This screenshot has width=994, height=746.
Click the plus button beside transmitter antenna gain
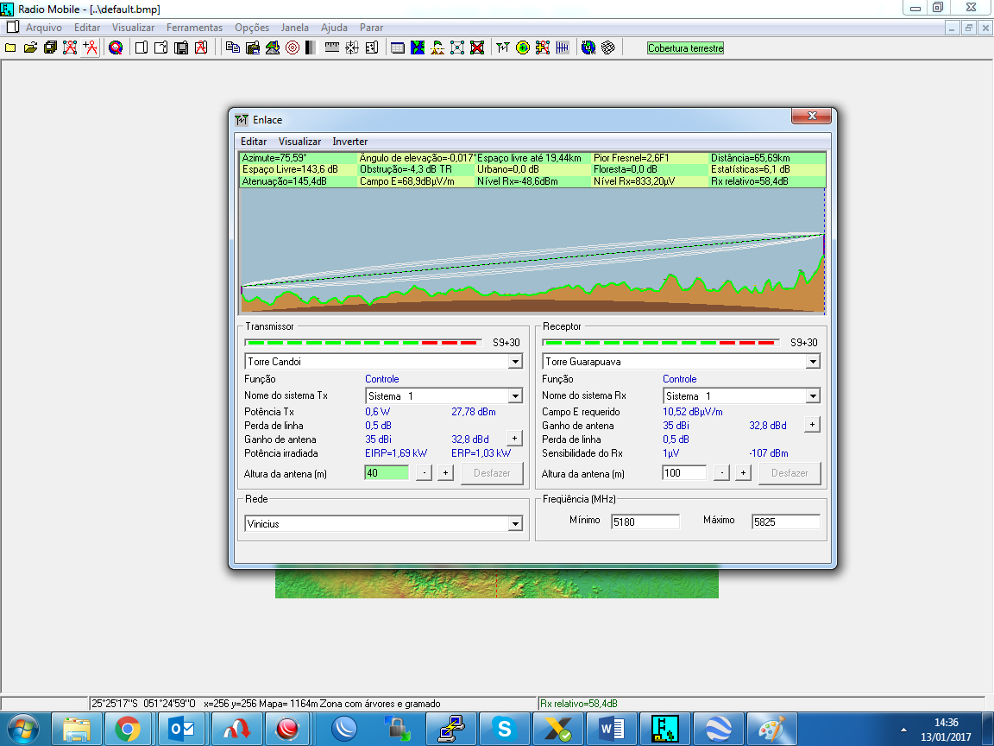coord(513,439)
